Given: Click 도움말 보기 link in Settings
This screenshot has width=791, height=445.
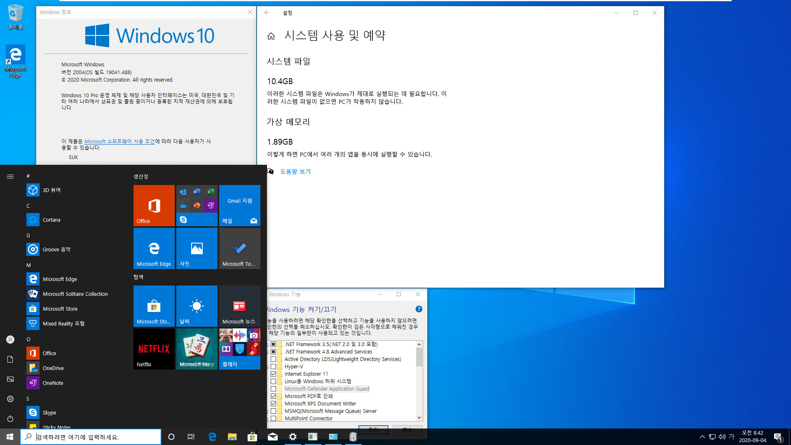Looking at the screenshot, I should (295, 171).
